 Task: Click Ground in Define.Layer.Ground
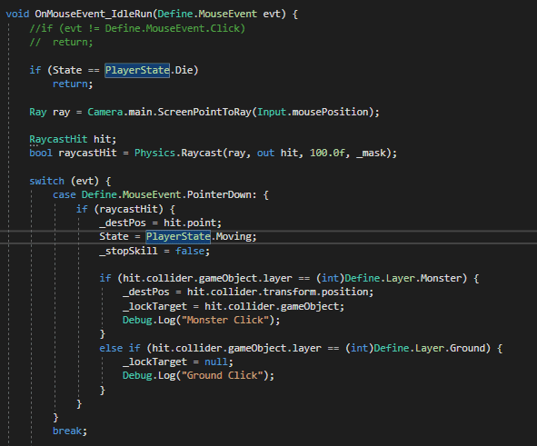tap(467, 348)
